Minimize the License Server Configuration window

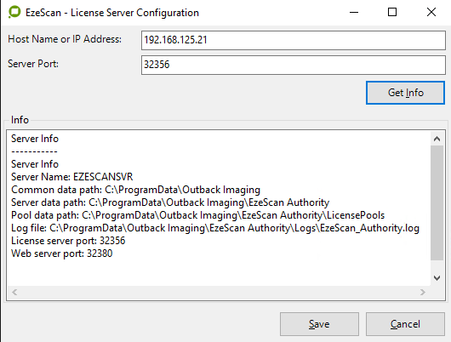354,12
